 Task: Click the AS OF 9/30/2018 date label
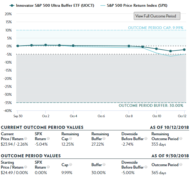click(170, 156)
